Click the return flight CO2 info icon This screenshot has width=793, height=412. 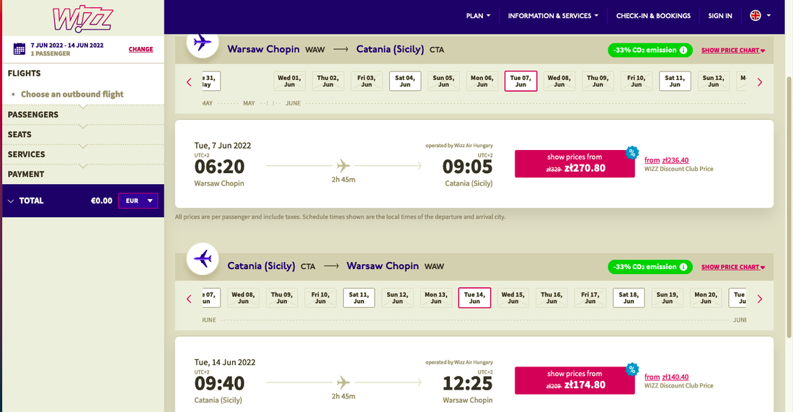(683, 267)
